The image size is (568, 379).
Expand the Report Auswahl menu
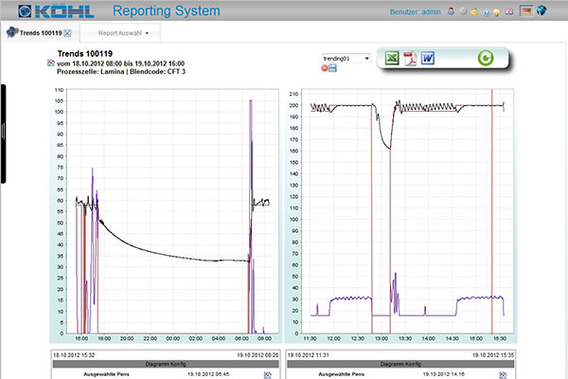pyautogui.click(x=123, y=32)
